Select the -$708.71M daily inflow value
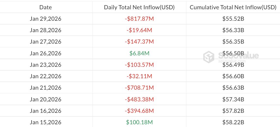This screenshot has width=280, height=127. click(x=139, y=88)
